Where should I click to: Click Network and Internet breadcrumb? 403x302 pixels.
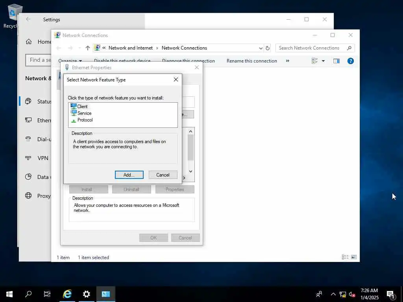point(131,48)
